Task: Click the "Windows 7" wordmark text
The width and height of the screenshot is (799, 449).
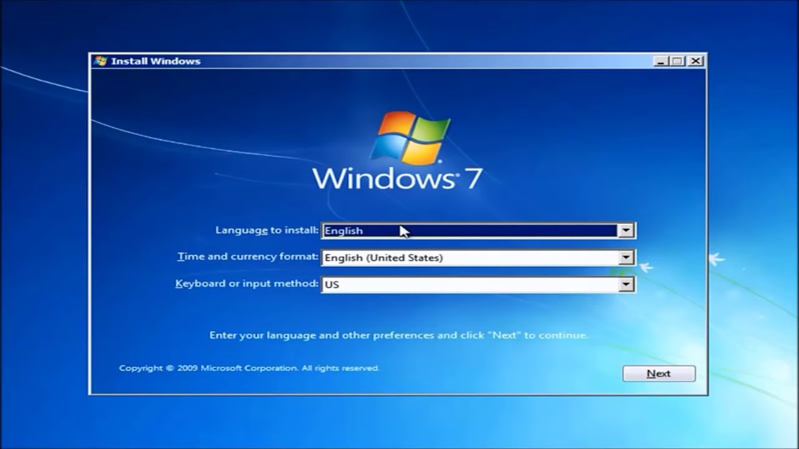Action: point(397,178)
